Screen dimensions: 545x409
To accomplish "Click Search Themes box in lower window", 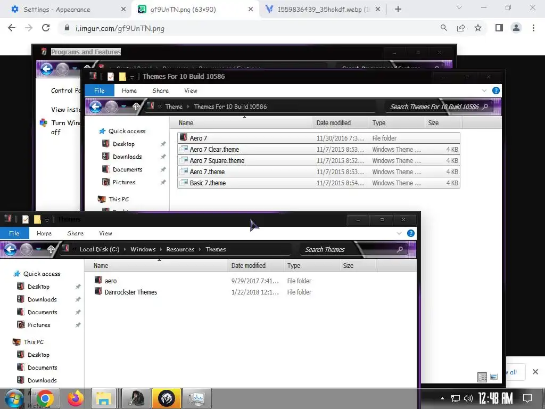I will click(353, 249).
